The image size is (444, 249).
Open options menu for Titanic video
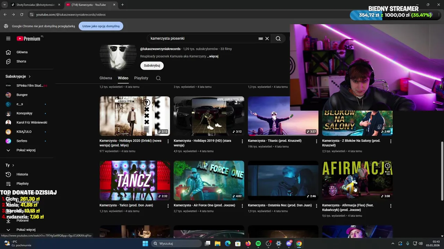click(x=316, y=141)
